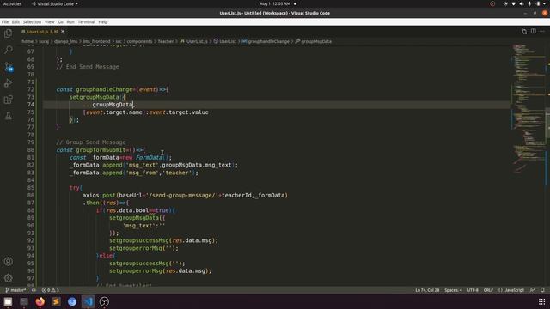This screenshot has height=309, width=550.
Task: Open the Accounts icon in activity bar
Action: 8,261
